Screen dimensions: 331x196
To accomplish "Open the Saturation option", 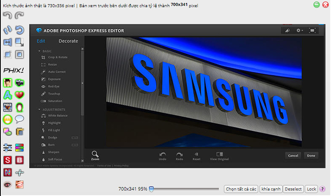I will pos(52,101).
